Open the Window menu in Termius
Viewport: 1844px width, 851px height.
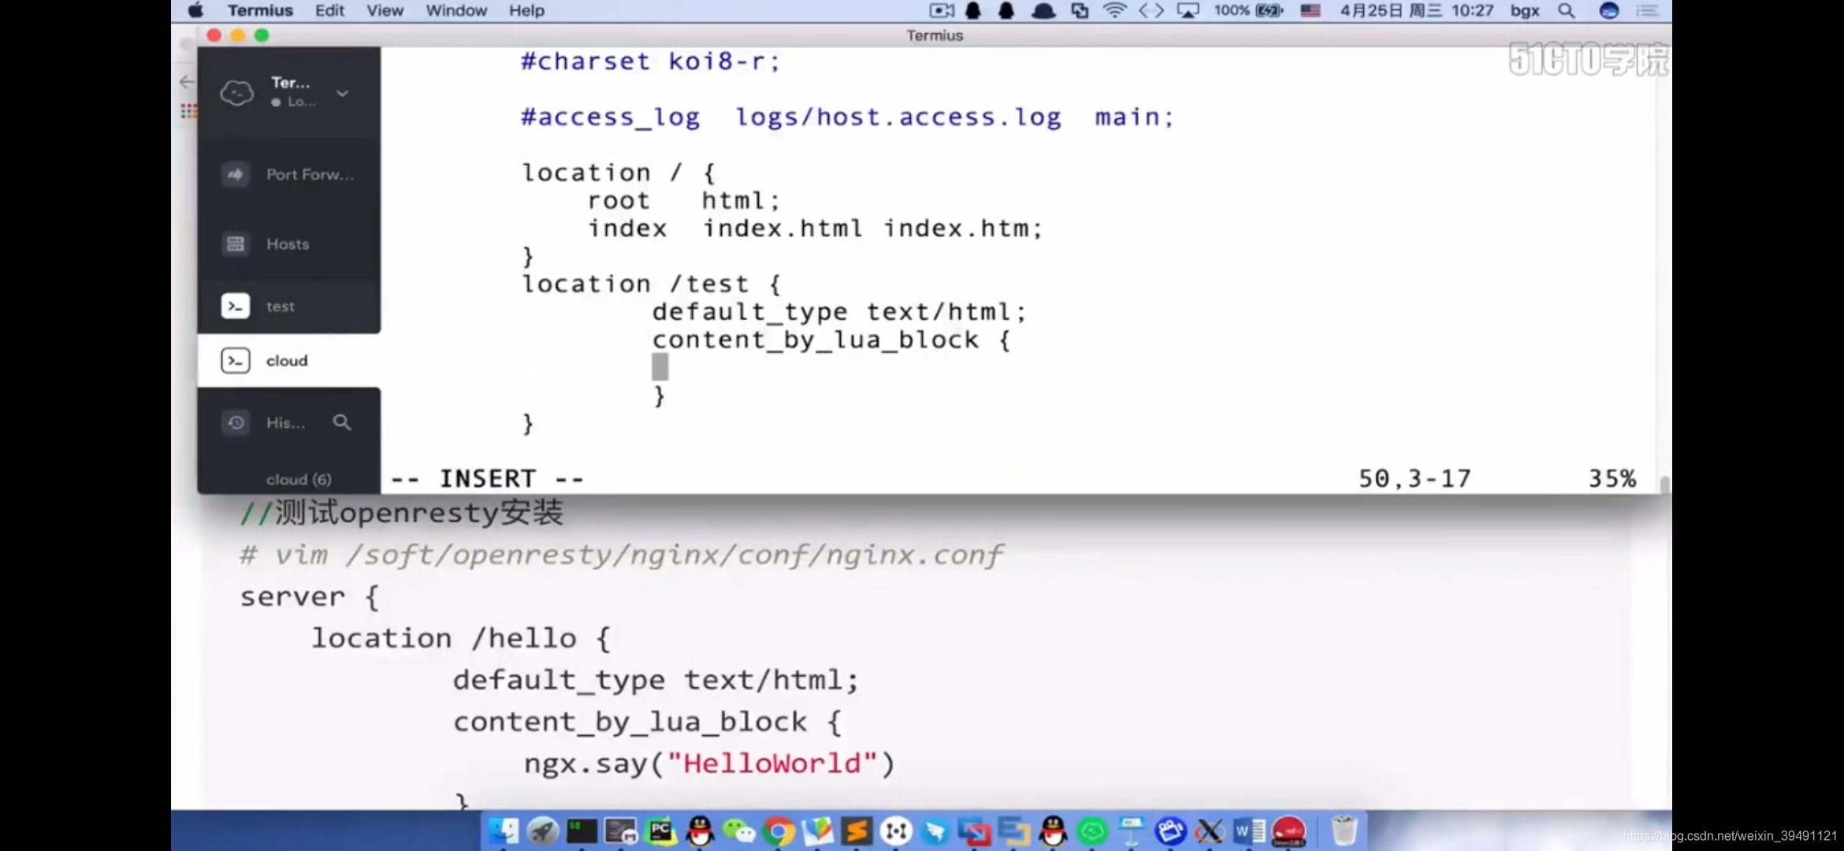click(456, 10)
